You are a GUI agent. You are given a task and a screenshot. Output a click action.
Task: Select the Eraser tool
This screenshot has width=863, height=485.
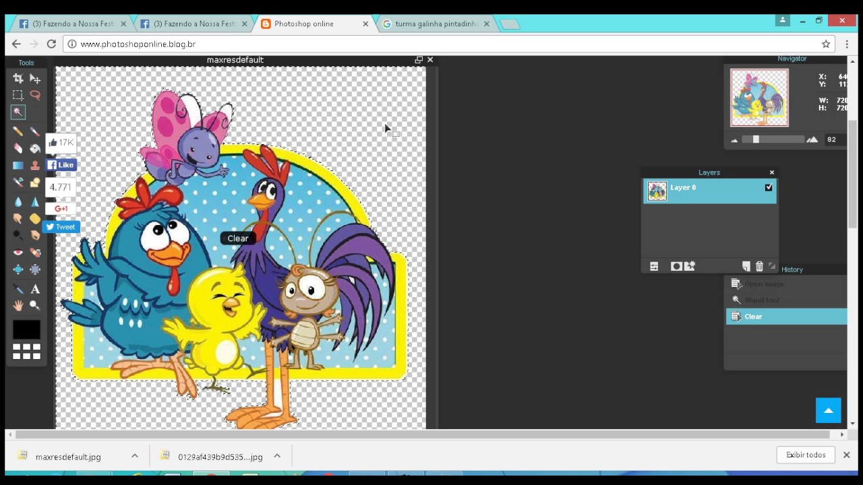click(x=18, y=148)
